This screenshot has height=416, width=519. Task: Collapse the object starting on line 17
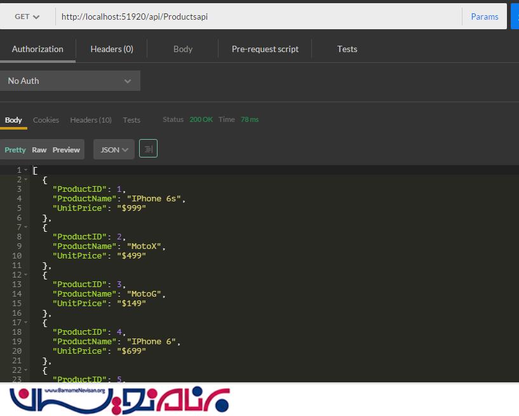click(26, 323)
